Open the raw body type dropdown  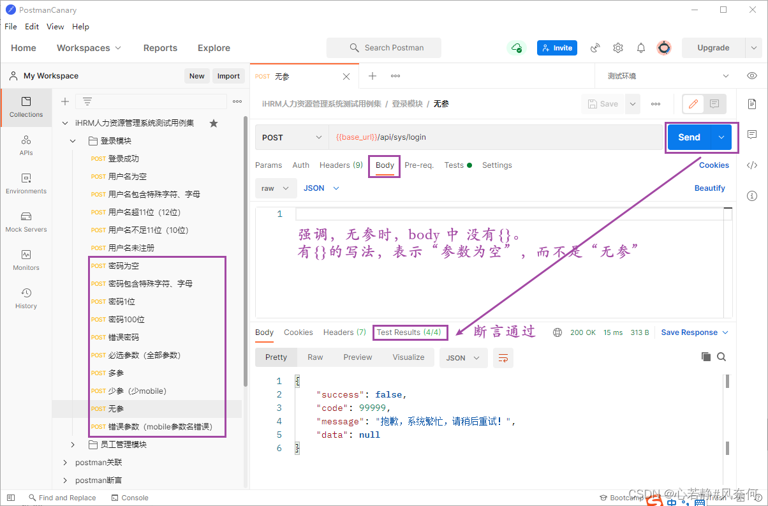click(x=276, y=188)
